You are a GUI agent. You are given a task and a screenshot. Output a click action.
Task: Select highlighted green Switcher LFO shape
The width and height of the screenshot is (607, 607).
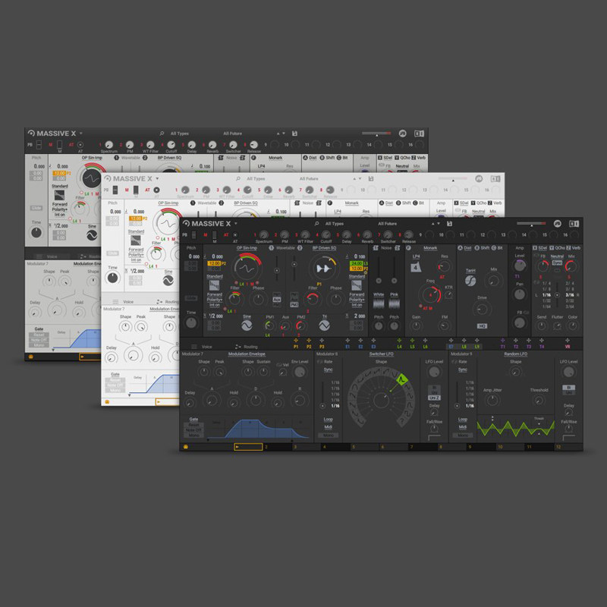pos(402,379)
